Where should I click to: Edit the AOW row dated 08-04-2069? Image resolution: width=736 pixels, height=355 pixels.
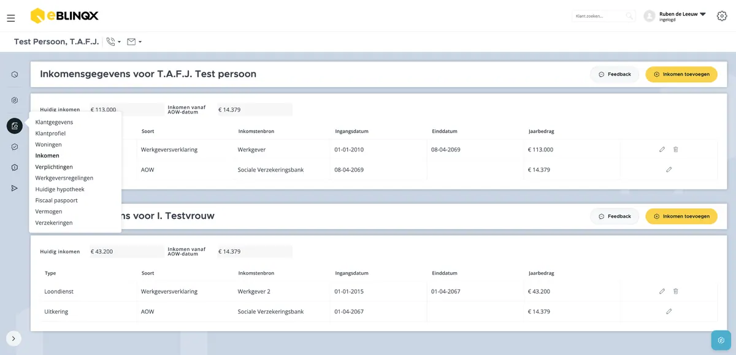[669, 169]
